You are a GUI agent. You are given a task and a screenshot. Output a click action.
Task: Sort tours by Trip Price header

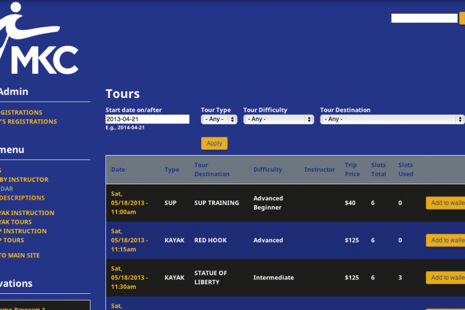point(352,169)
